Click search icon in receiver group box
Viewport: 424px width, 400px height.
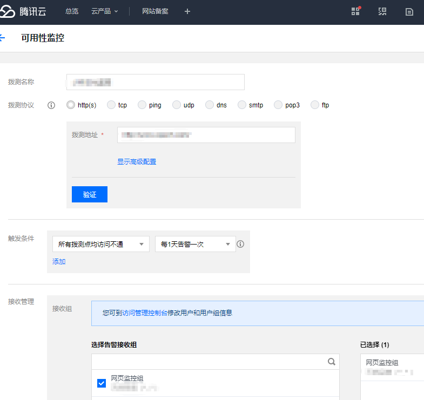(332, 362)
